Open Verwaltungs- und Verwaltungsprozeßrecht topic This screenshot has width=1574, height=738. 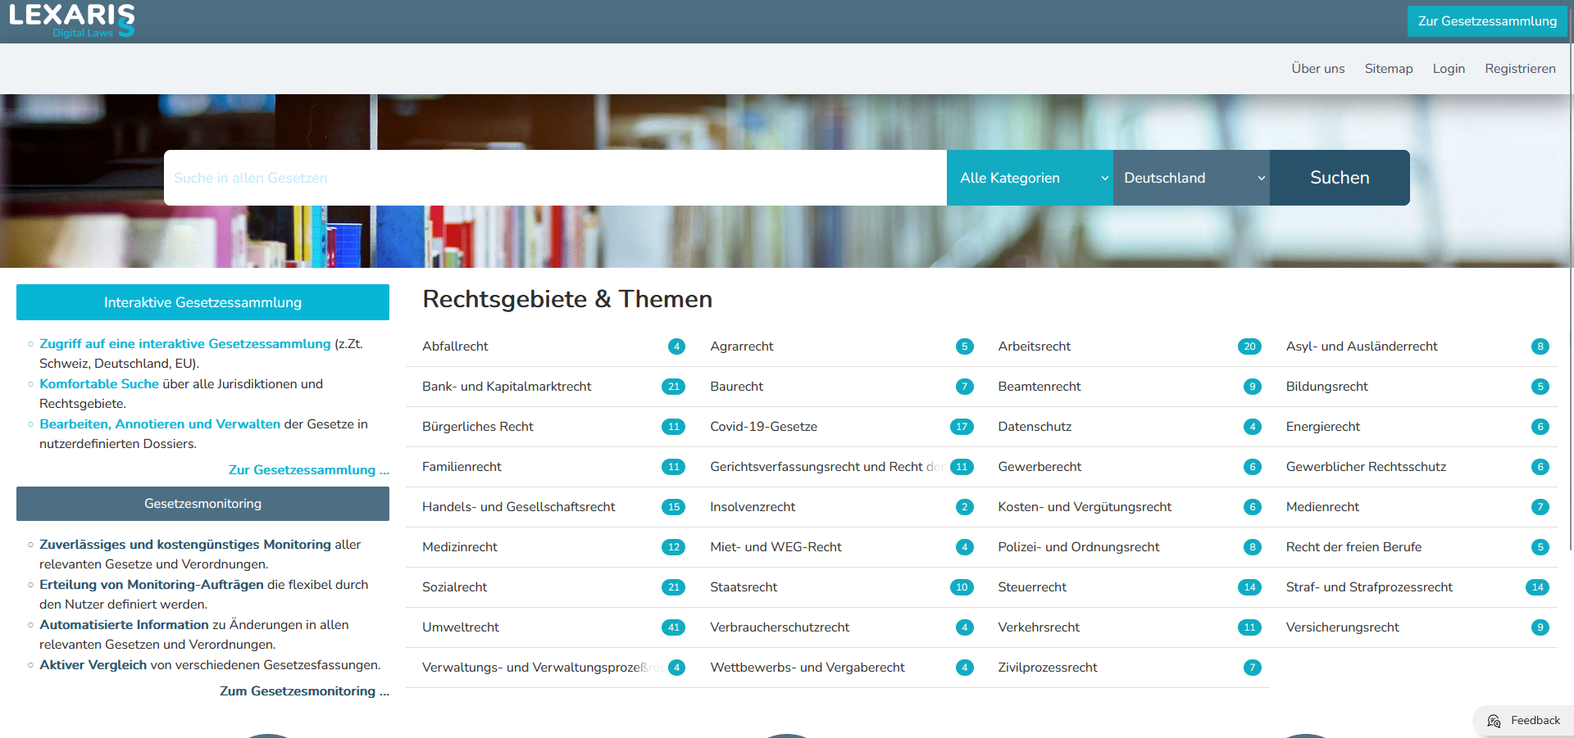[543, 668]
